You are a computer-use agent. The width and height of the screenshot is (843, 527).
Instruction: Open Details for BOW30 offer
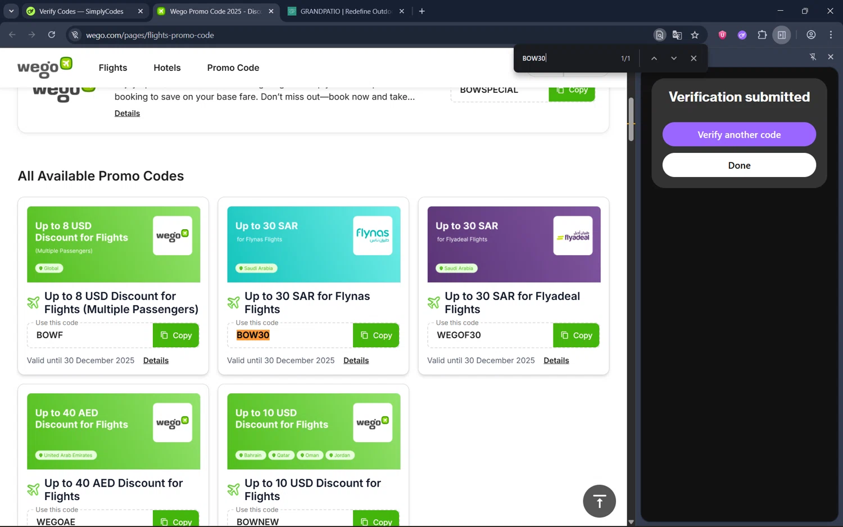pyautogui.click(x=356, y=361)
